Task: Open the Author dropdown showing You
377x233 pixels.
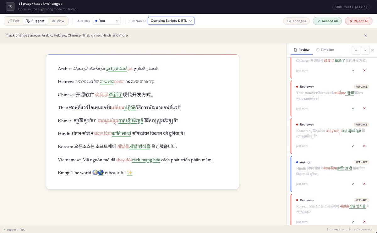Action: pyautogui.click(x=107, y=21)
